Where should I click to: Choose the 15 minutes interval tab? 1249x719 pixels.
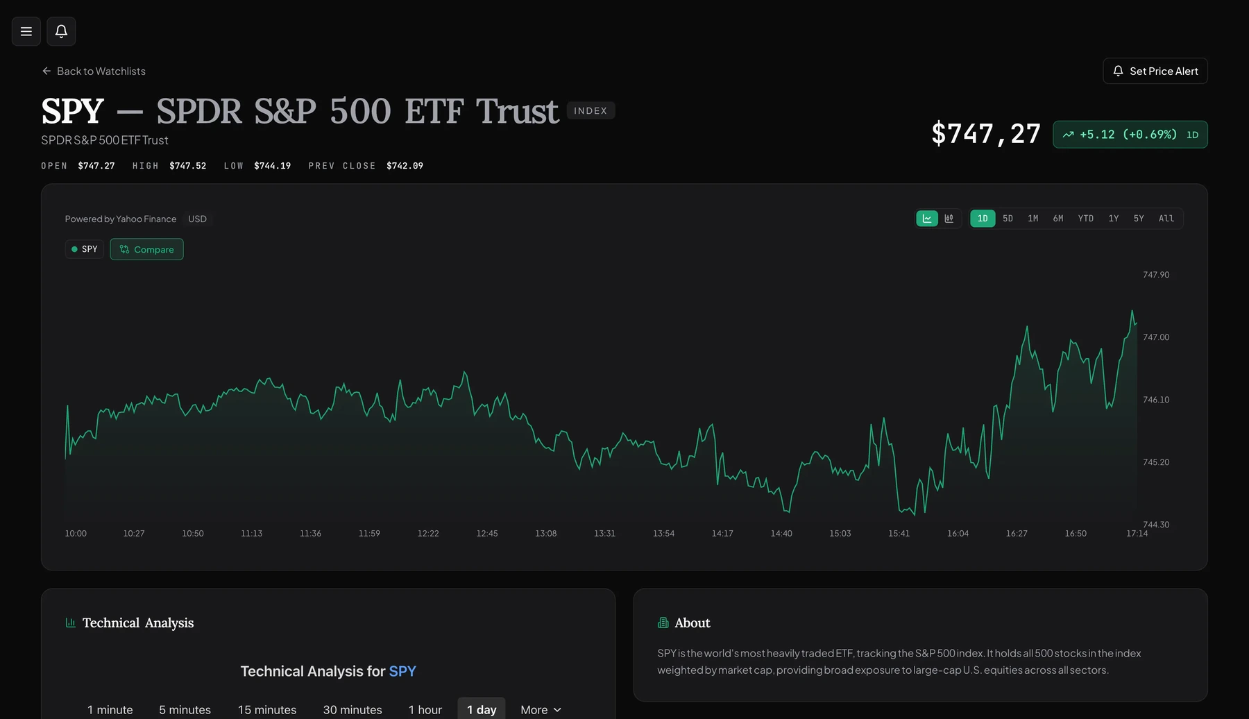267,709
